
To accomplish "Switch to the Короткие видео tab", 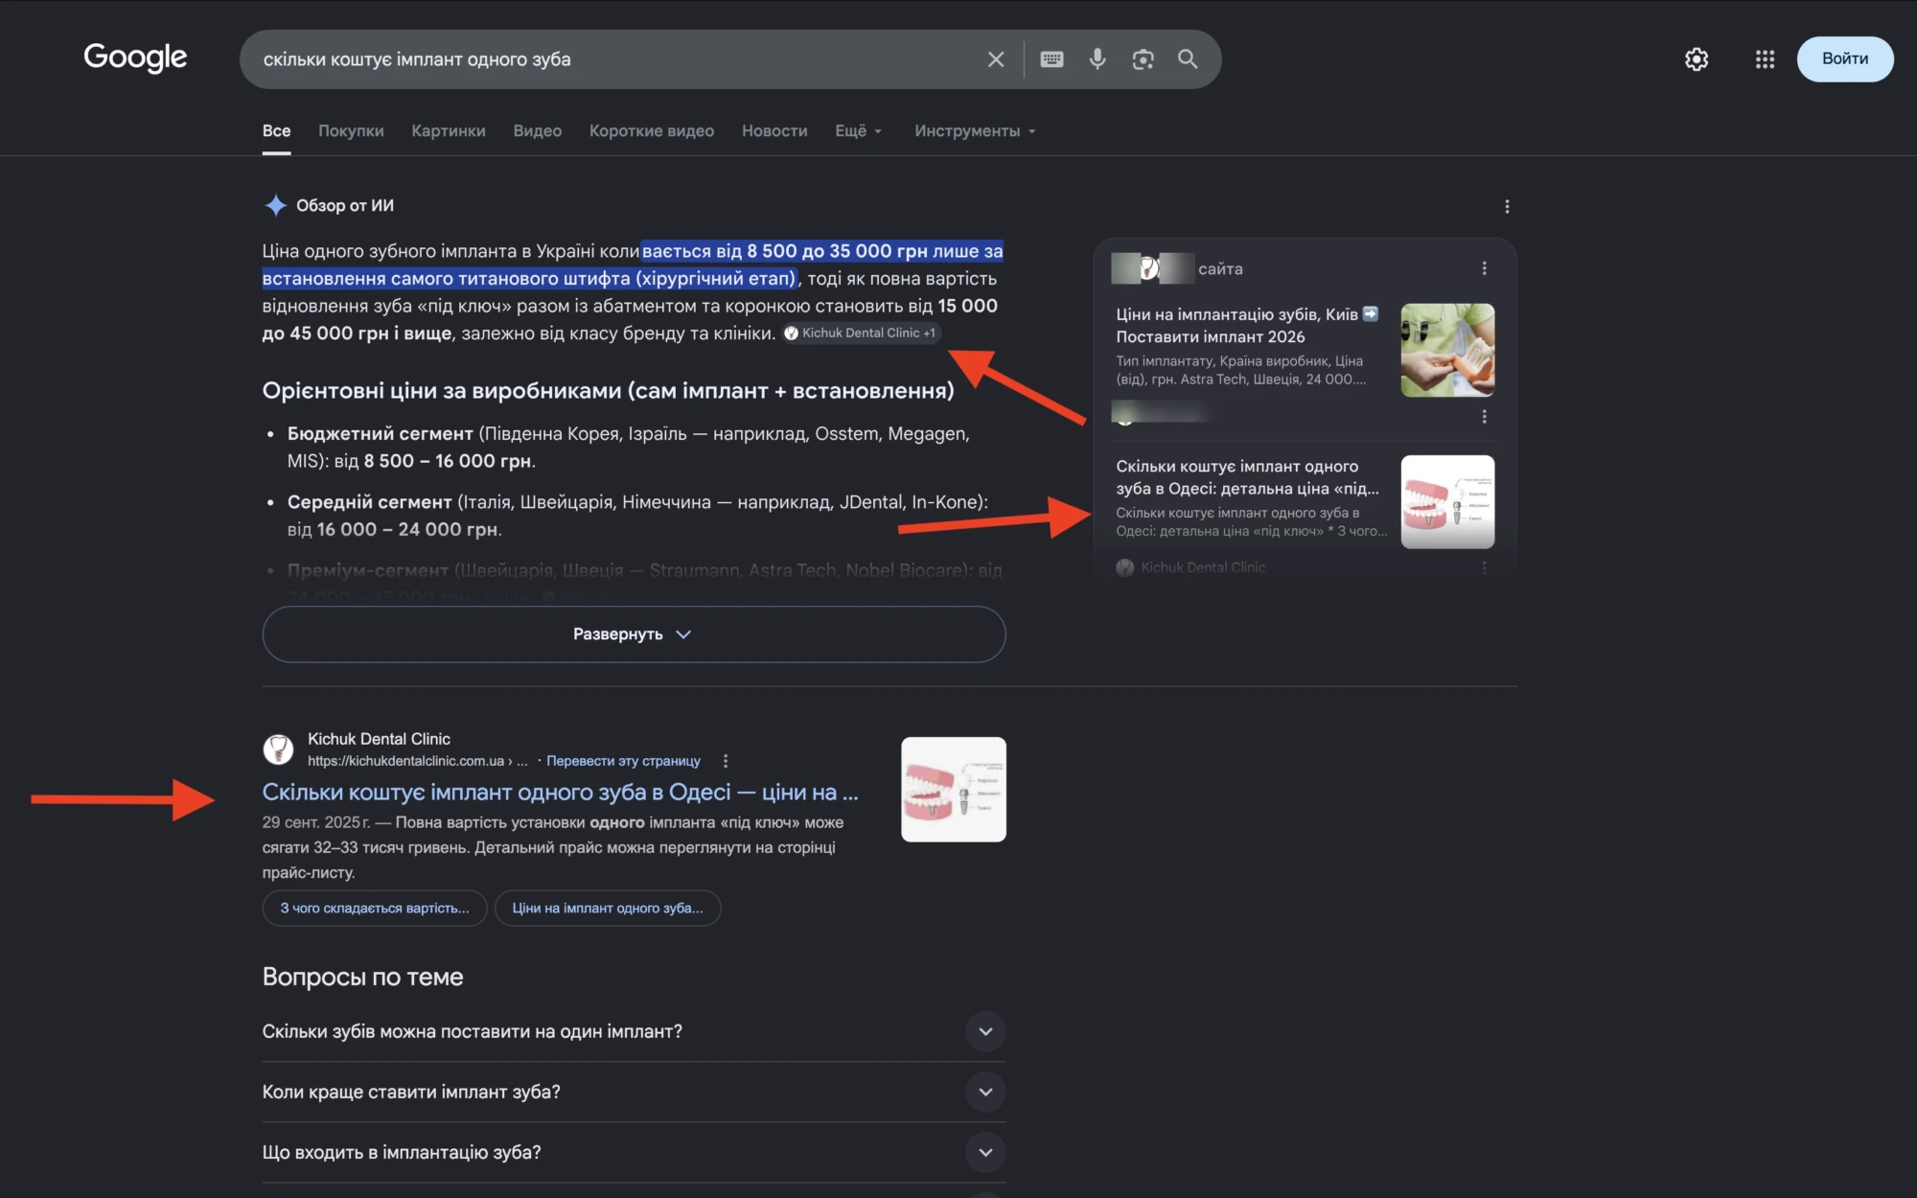I will point(652,131).
